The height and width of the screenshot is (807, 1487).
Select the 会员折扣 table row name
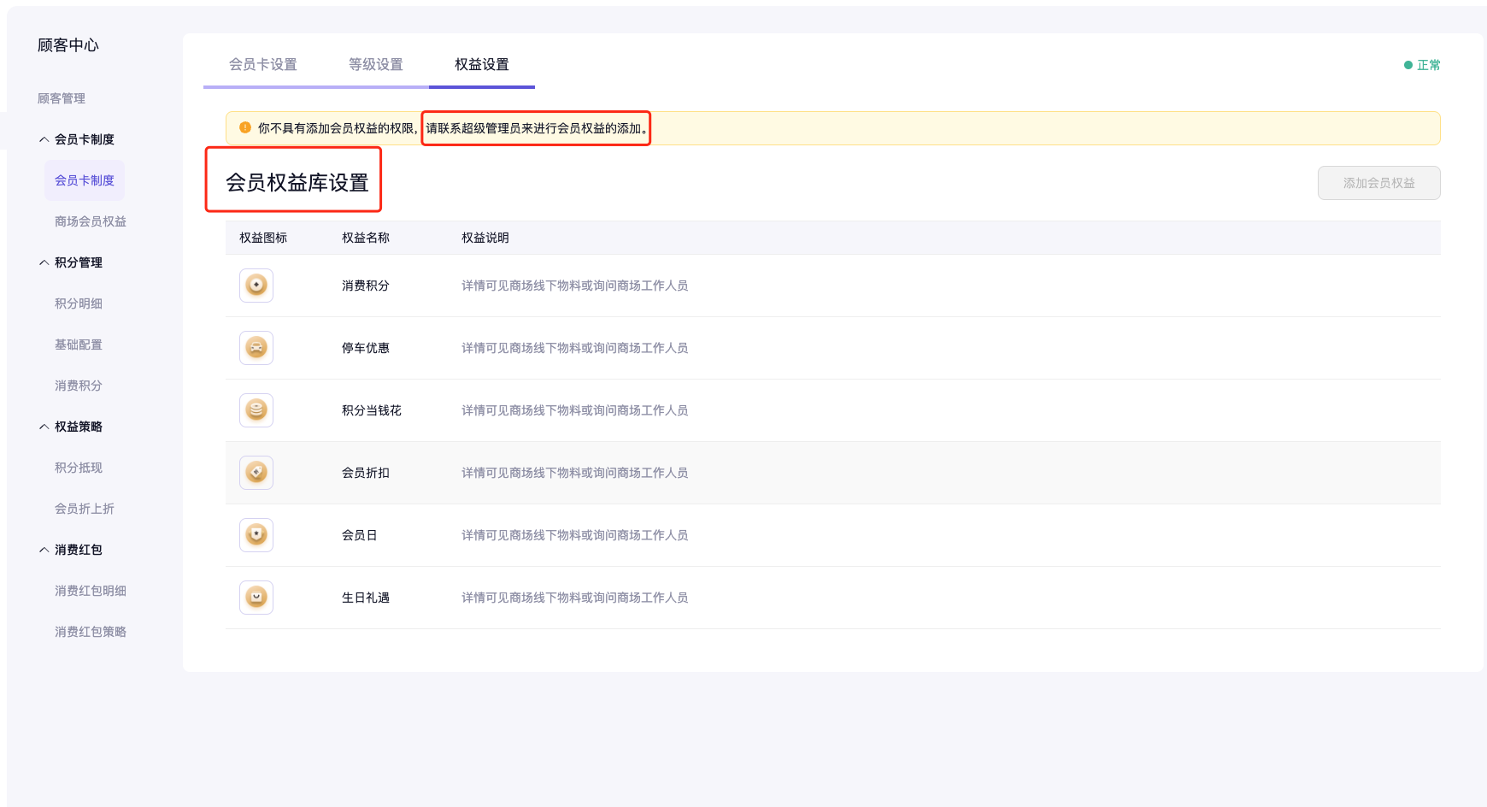coord(366,473)
